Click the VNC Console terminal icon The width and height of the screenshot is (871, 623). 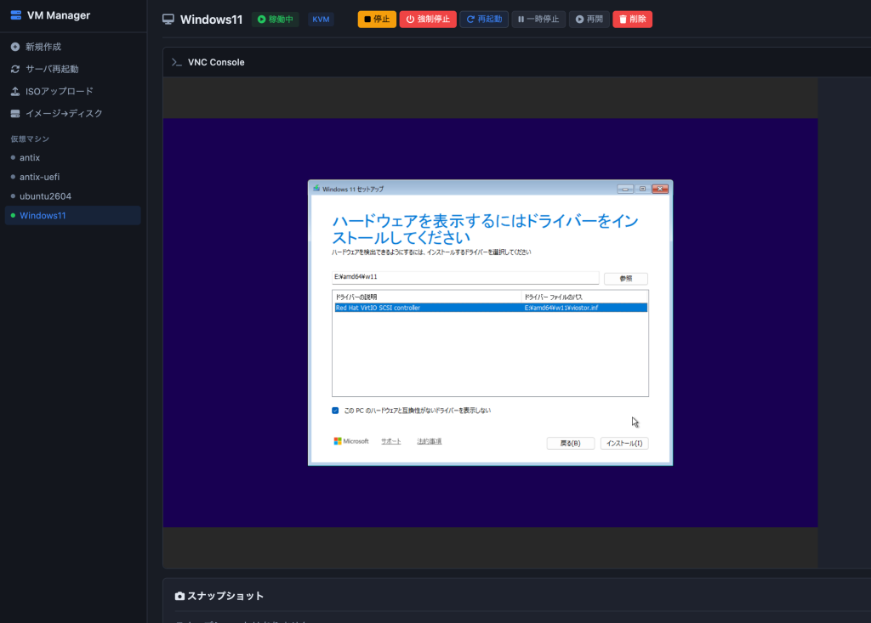177,62
